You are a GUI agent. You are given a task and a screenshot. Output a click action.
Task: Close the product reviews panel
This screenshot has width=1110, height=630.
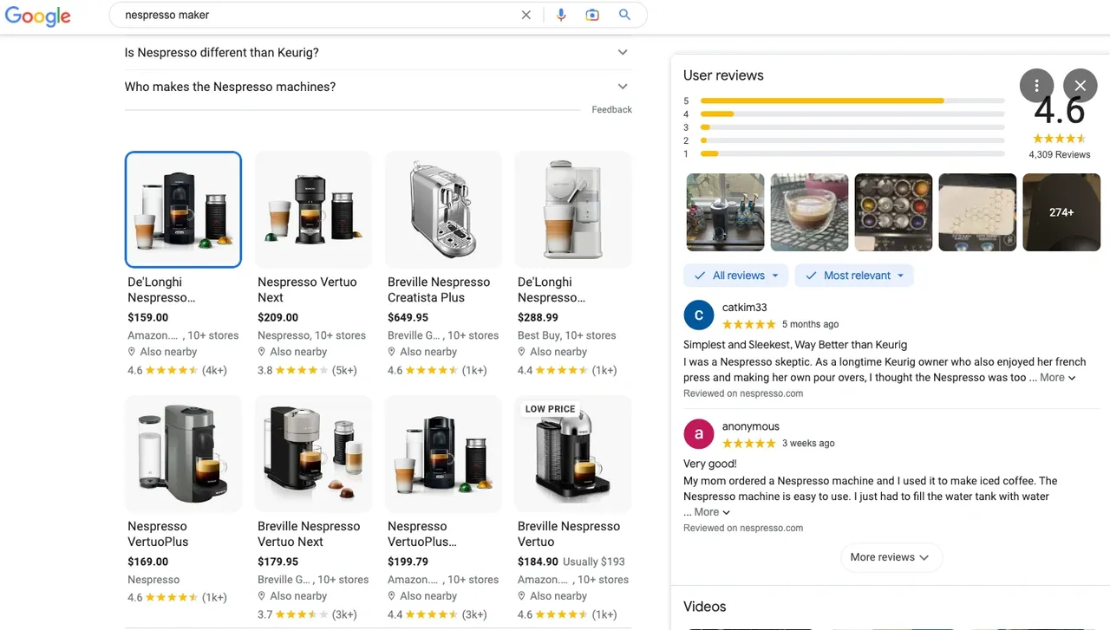click(x=1081, y=86)
